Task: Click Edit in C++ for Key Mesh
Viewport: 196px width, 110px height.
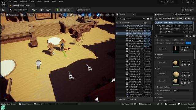Action: pyautogui.click(x=188, y=29)
